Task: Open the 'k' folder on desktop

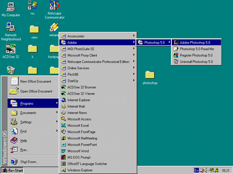Action: tap(33, 51)
